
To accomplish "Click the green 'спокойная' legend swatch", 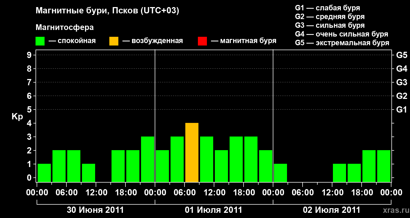I will [x=40, y=41].
